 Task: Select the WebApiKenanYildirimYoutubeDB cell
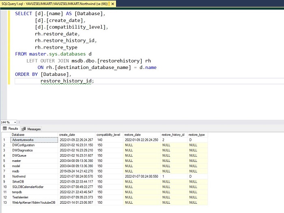tap(34, 202)
